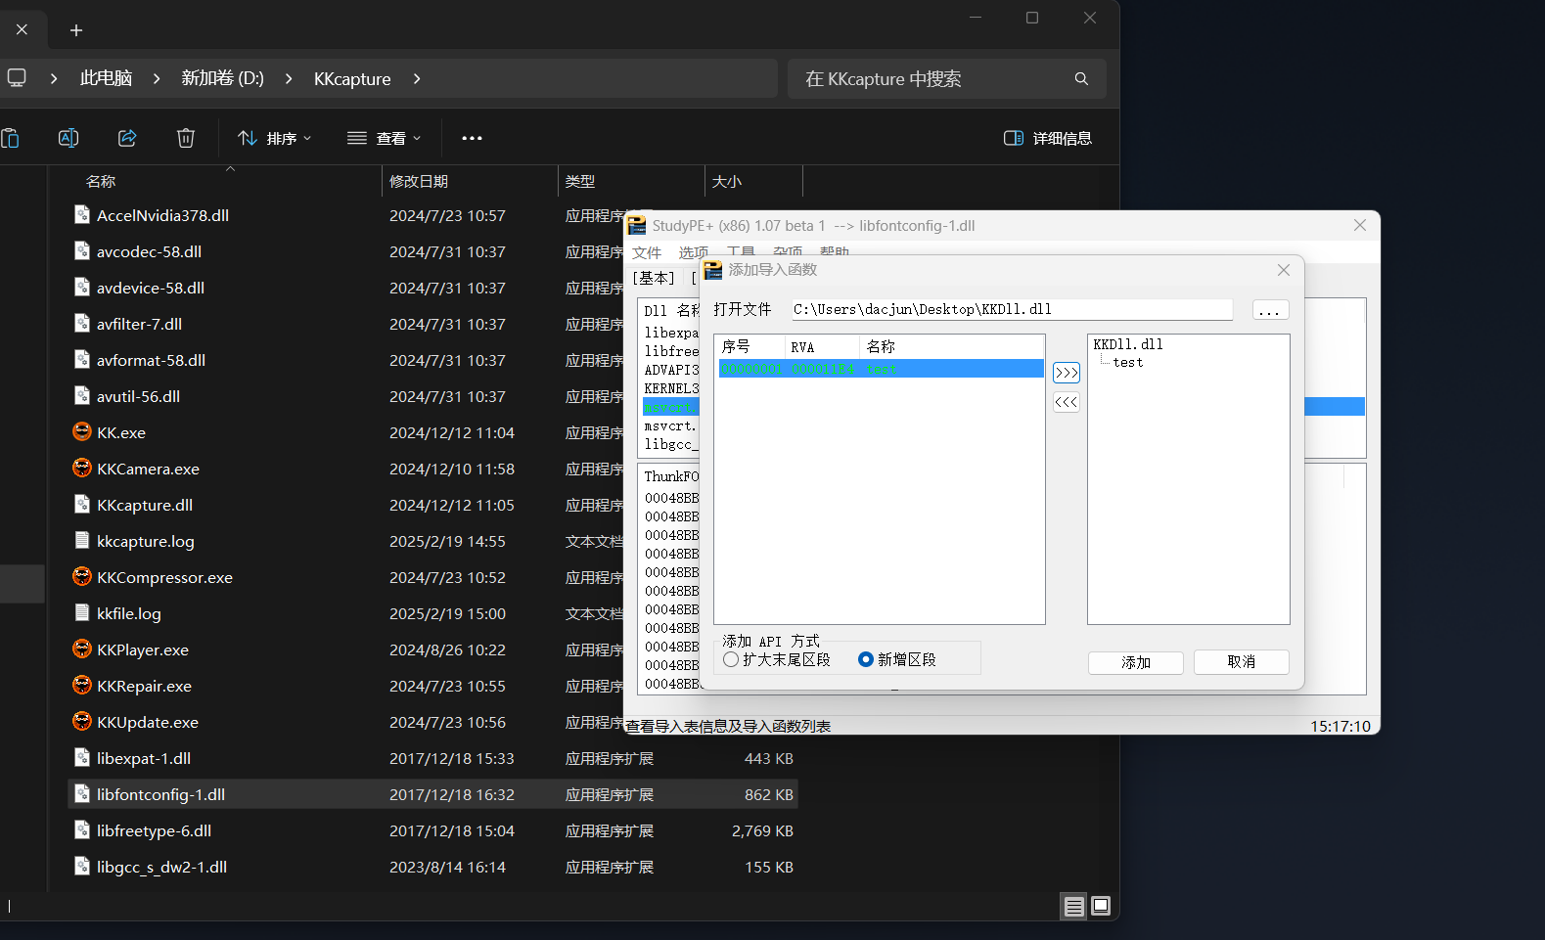Viewport: 1545px width, 940px height.
Task: Click the KKcapture breadcrumb in the address bar
Action: [x=352, y=79]
